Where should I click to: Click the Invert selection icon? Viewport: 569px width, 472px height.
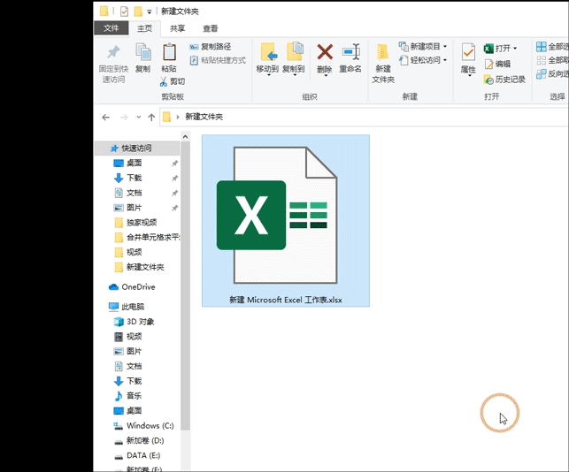click(542, 74)
